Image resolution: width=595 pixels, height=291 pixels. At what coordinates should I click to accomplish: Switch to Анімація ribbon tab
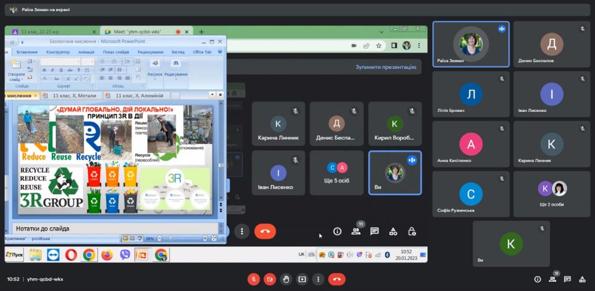pyautogui.click(x=86, y=52)
